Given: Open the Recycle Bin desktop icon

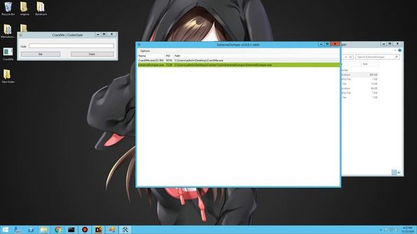Looking at the screenshot, I should (x=8, y=9).
